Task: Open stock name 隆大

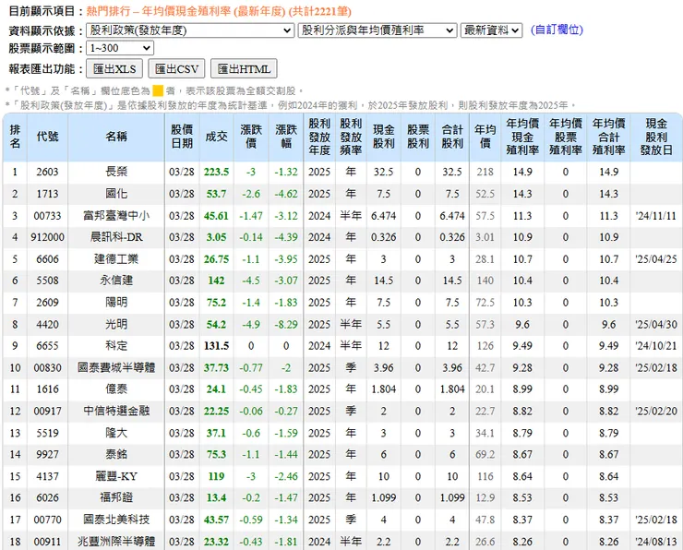Action: (x=116, y=433)
